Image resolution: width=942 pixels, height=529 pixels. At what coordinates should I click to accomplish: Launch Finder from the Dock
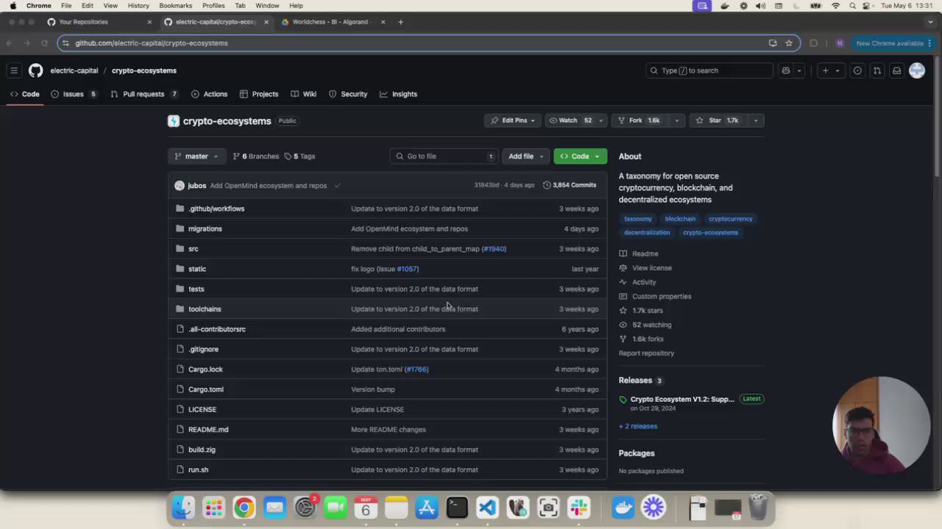[183, 508]
